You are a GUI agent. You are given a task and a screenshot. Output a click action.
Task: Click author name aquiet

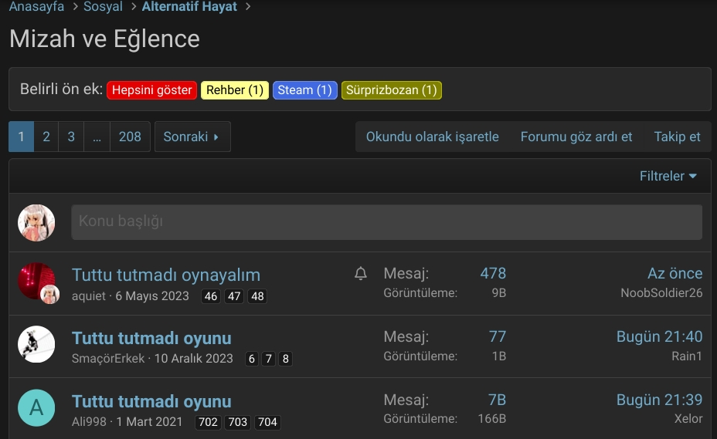coord(89,296)
